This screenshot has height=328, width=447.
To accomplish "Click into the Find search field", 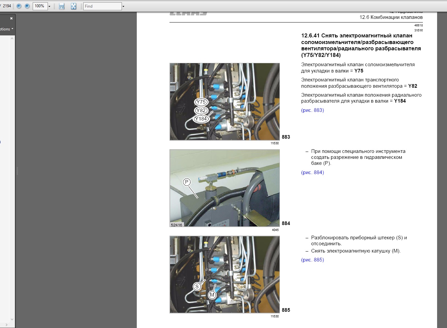I will coord(102,6).
